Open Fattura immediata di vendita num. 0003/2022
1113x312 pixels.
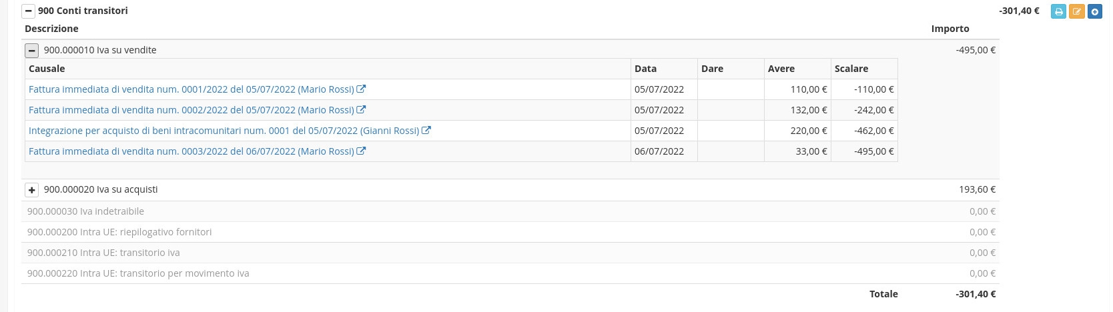point(191,151)
